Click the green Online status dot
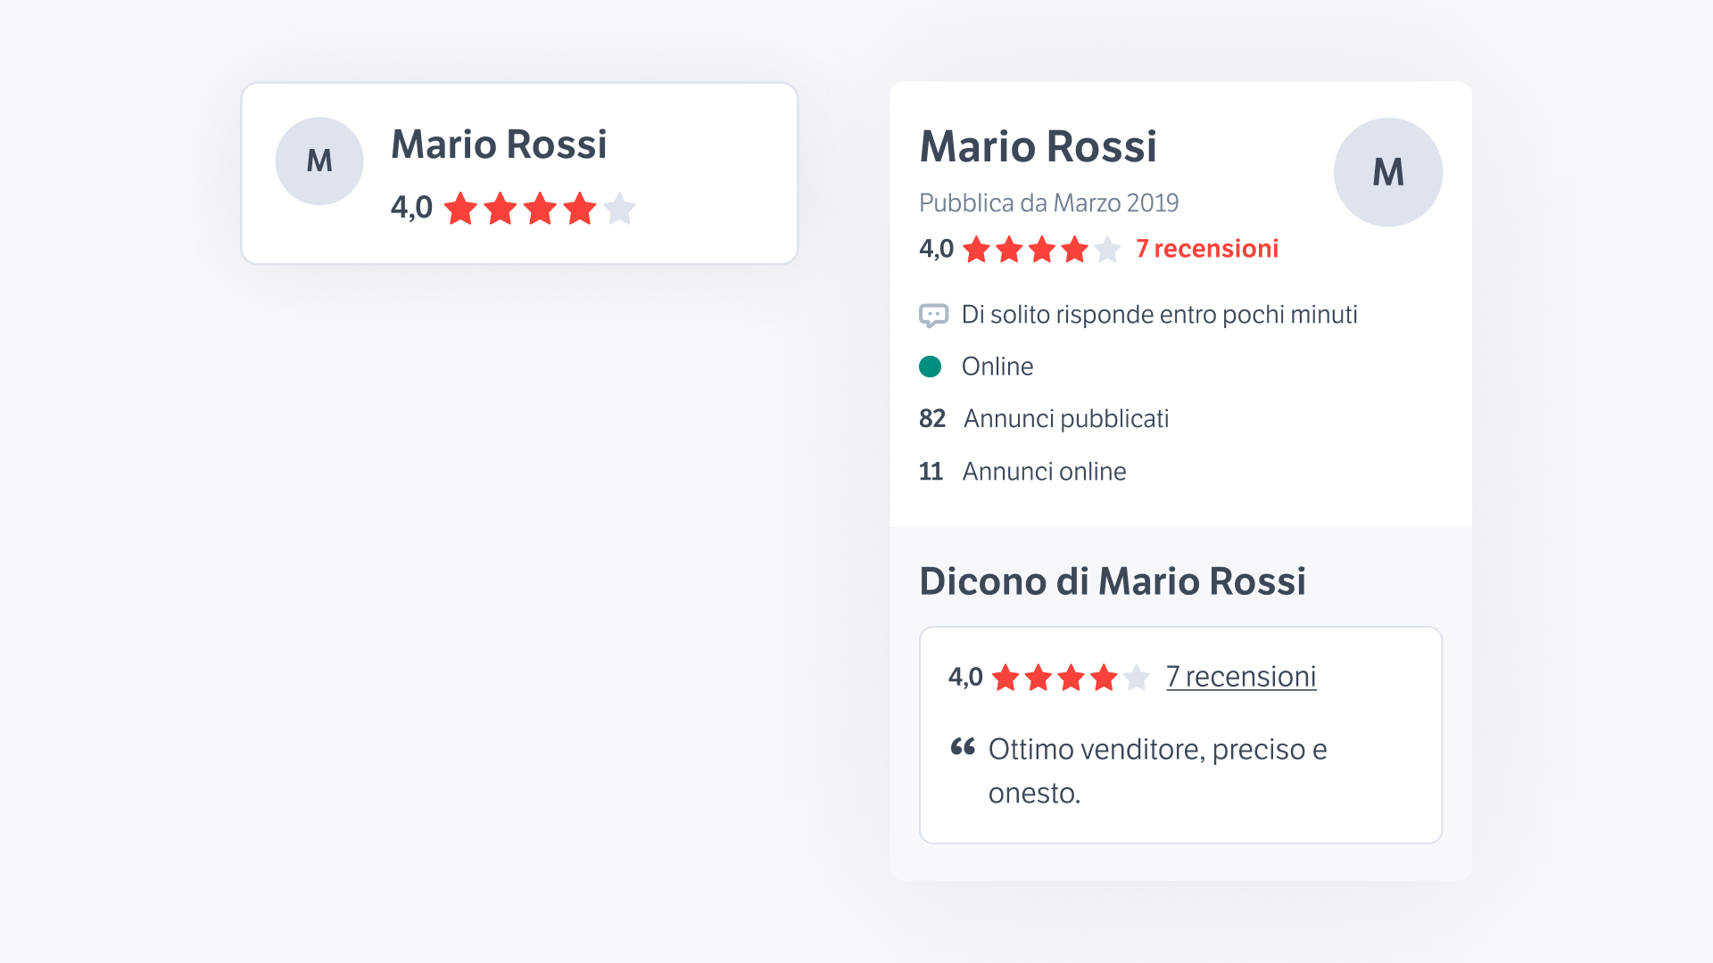The height and width of the screenshot is (963, 1713). click(931, 366)
